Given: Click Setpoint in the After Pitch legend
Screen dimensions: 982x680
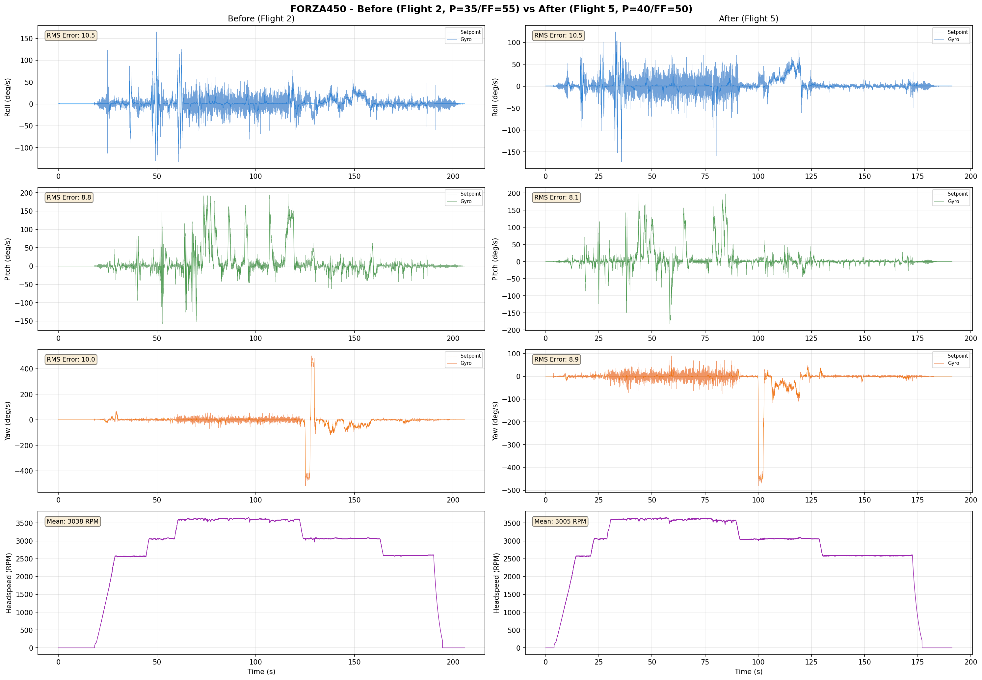Looking at the screenshot, I should pos(958,194).
